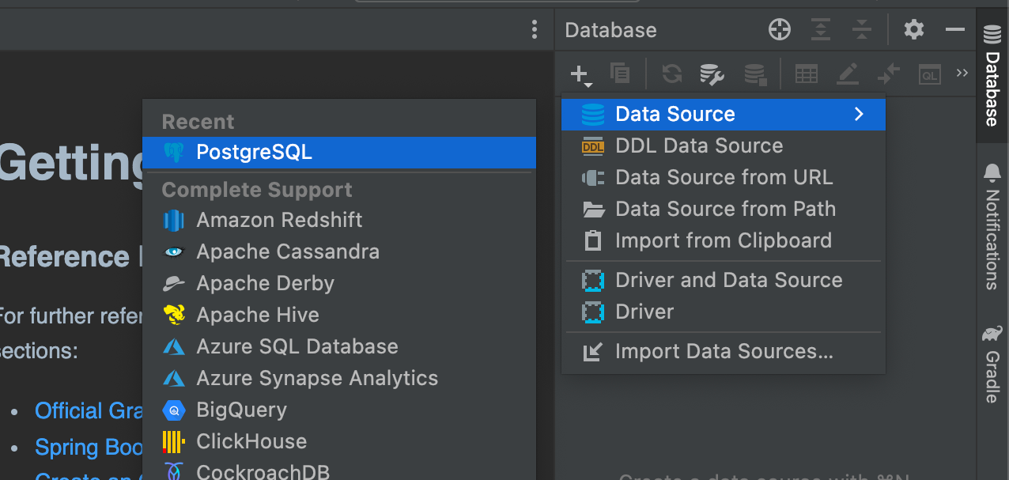1009x480 pixels.
Task: Open Data Source Properties wrench icon
Action: coord(712,74)
